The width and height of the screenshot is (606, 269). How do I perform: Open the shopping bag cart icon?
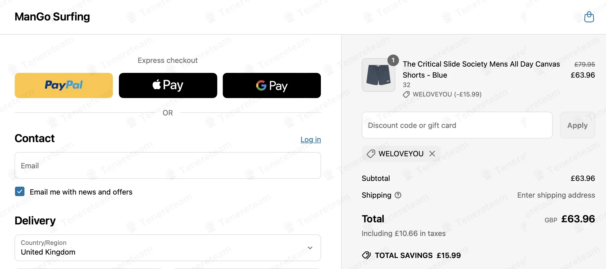[x=589, y=17]
